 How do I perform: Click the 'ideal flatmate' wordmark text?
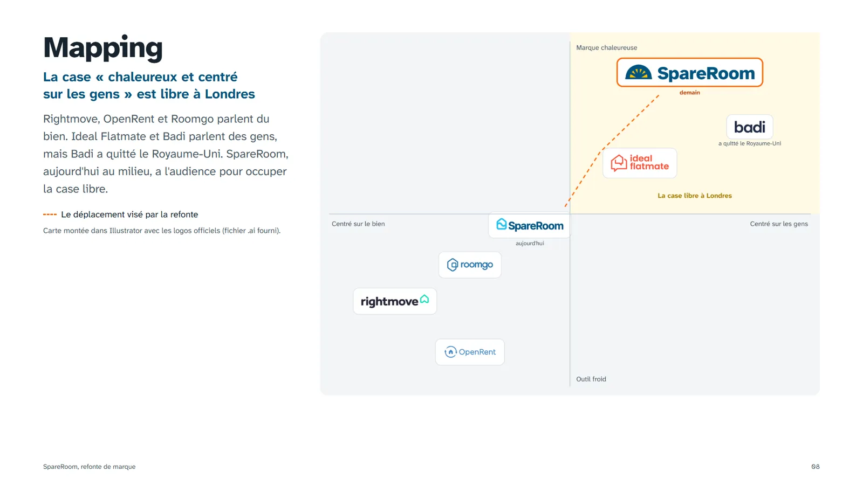coord(649,162)
